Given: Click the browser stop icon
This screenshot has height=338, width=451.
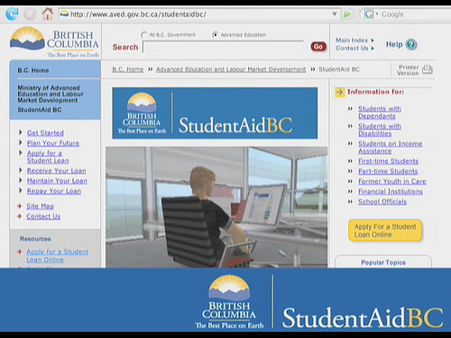Looking at the screenshot, I should click(30, 14).
